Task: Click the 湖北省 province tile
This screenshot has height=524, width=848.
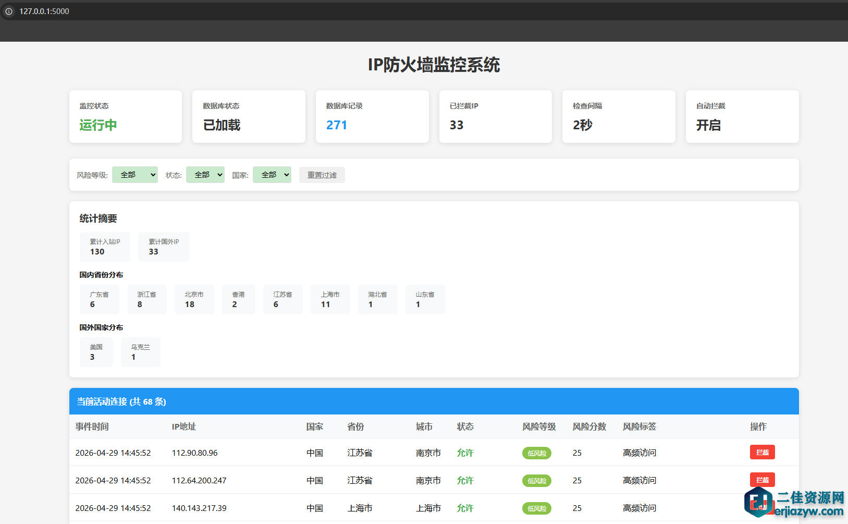Action: click(x=378, y=299)
